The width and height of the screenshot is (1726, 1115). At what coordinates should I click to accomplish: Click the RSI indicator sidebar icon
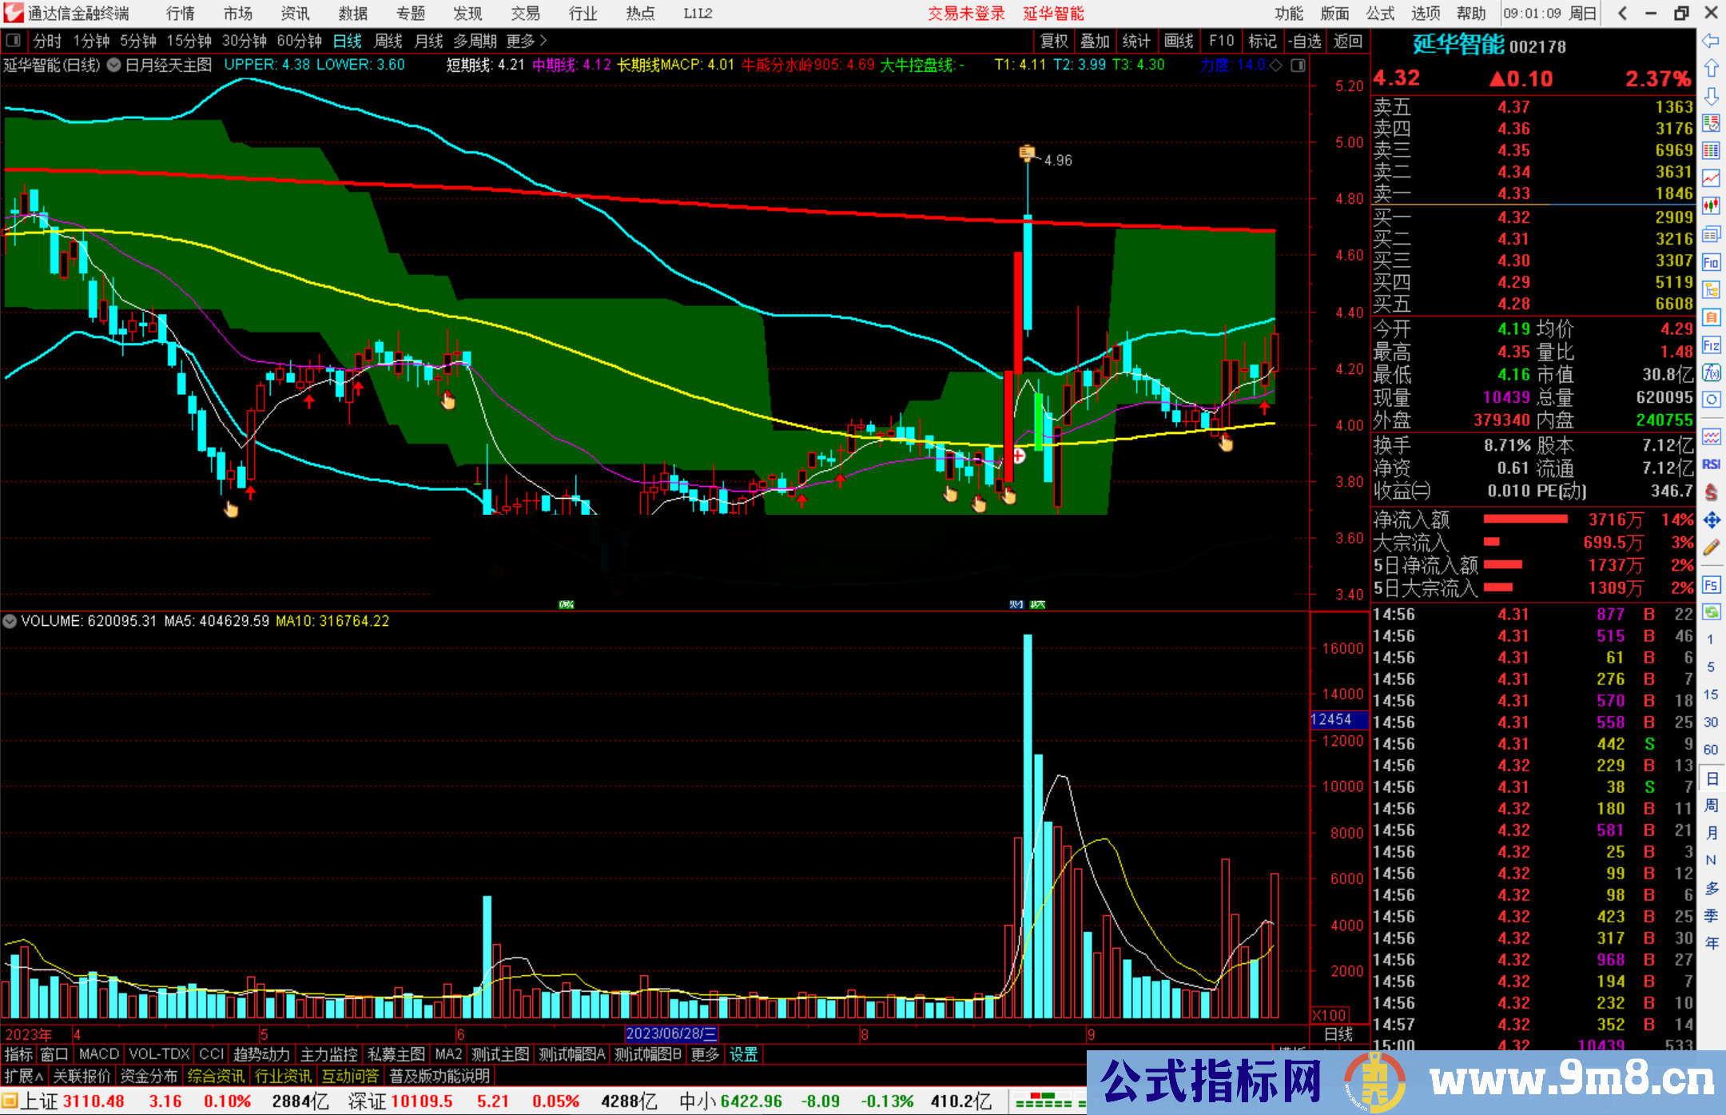point(1710,464)
